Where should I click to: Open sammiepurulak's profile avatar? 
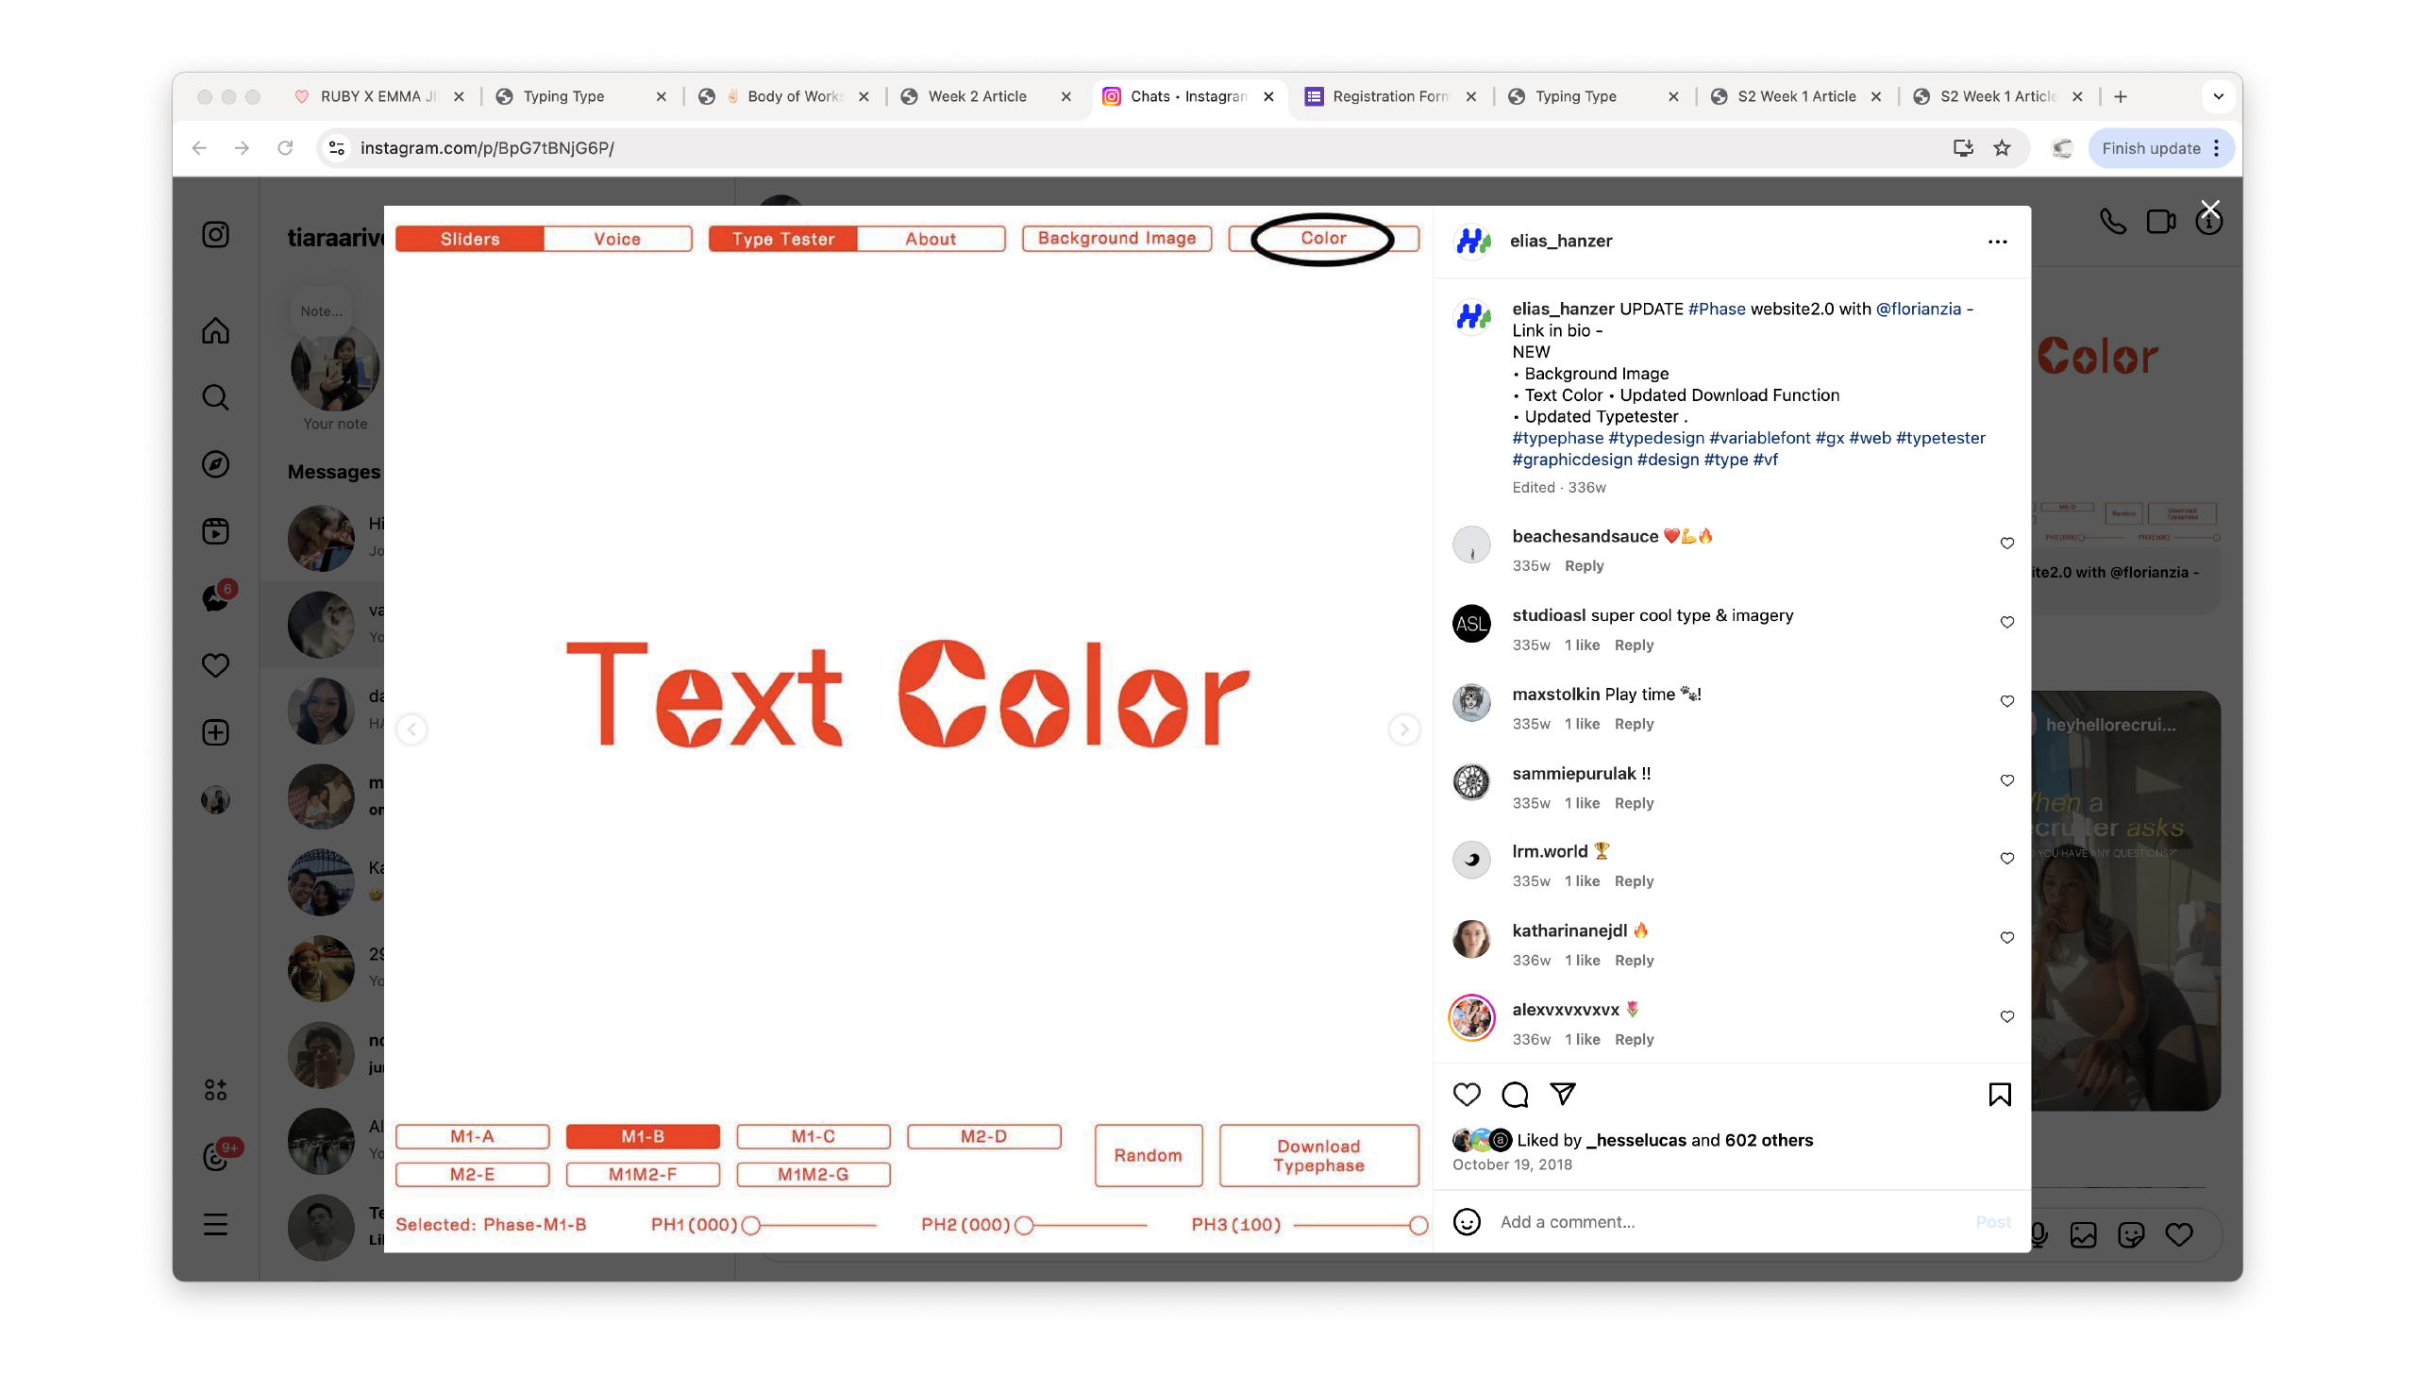(1471, 781)
